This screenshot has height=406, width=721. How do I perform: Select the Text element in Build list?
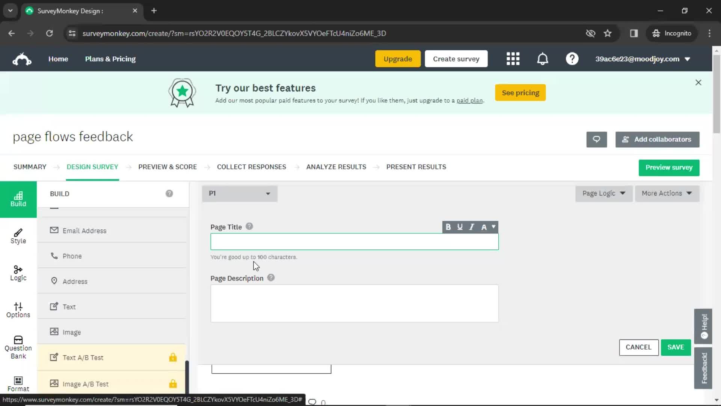point(112,307)
